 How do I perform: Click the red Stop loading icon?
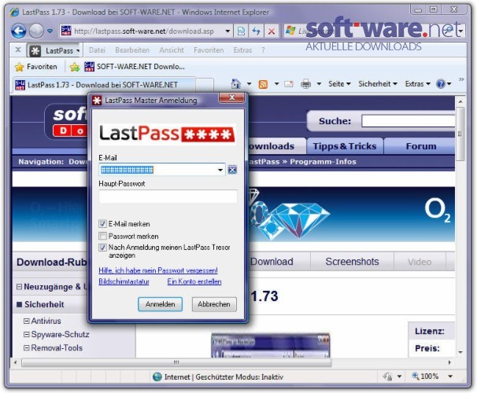pyautogui.click(x=272, y=31)
